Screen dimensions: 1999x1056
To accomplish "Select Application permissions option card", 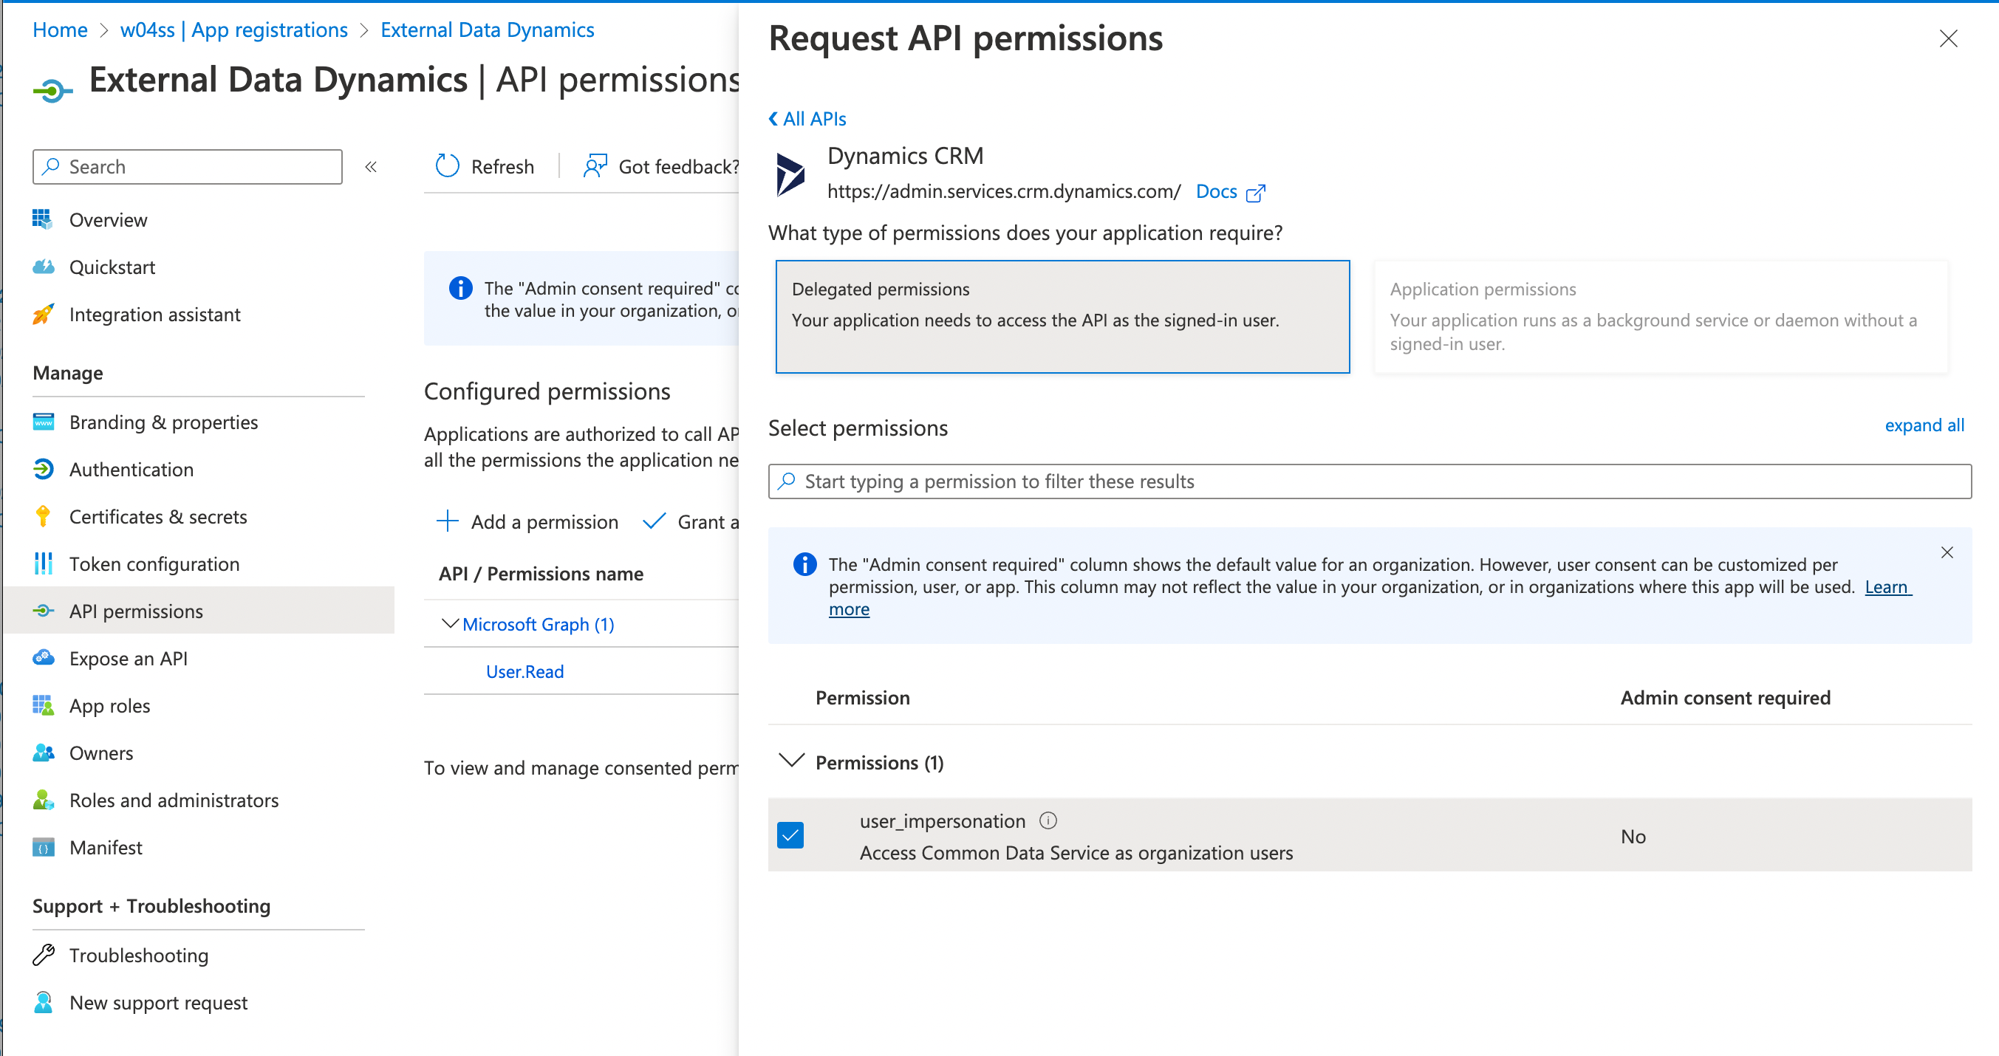I will tap(1661, 317).
